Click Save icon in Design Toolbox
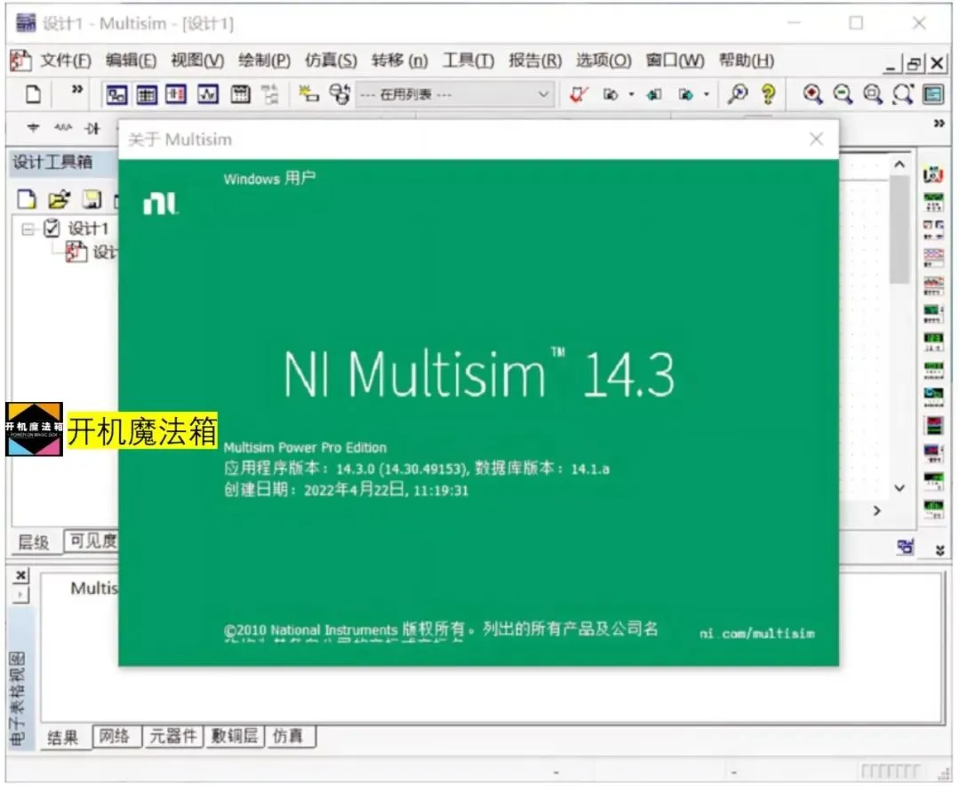The height and width of the screenshot is (786, 960). (92, 200)
